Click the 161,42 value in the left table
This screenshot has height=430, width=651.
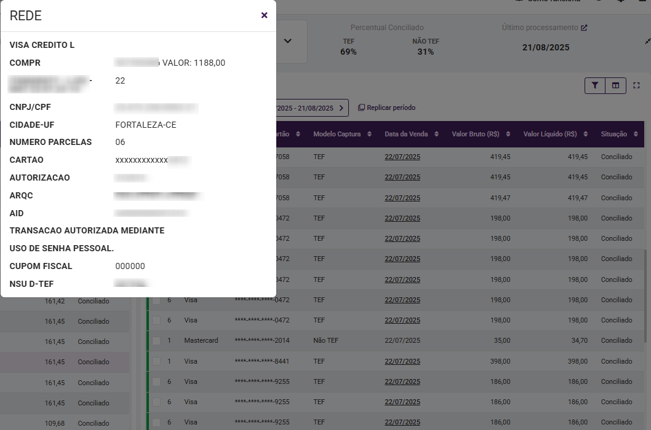tap(55, 301)
